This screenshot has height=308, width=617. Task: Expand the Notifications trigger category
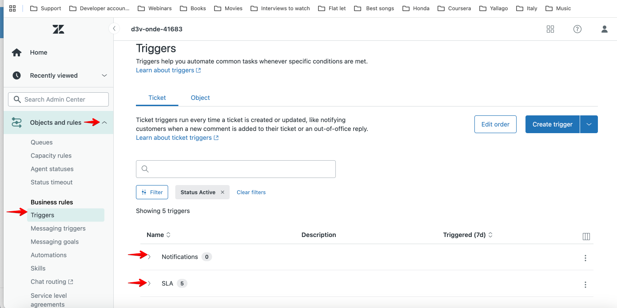coord(150,257)
